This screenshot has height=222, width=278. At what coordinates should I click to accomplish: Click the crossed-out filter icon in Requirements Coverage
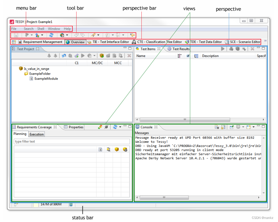[x=106, y=127]
